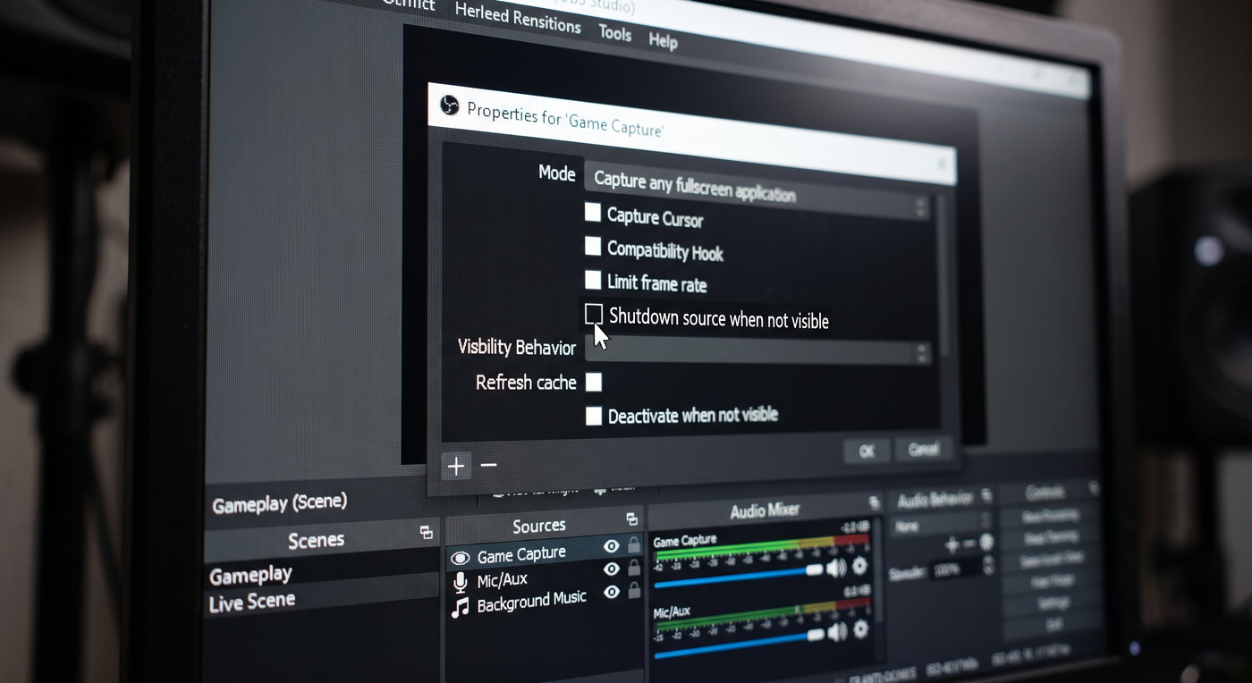Select the Background Music source row

545,601
